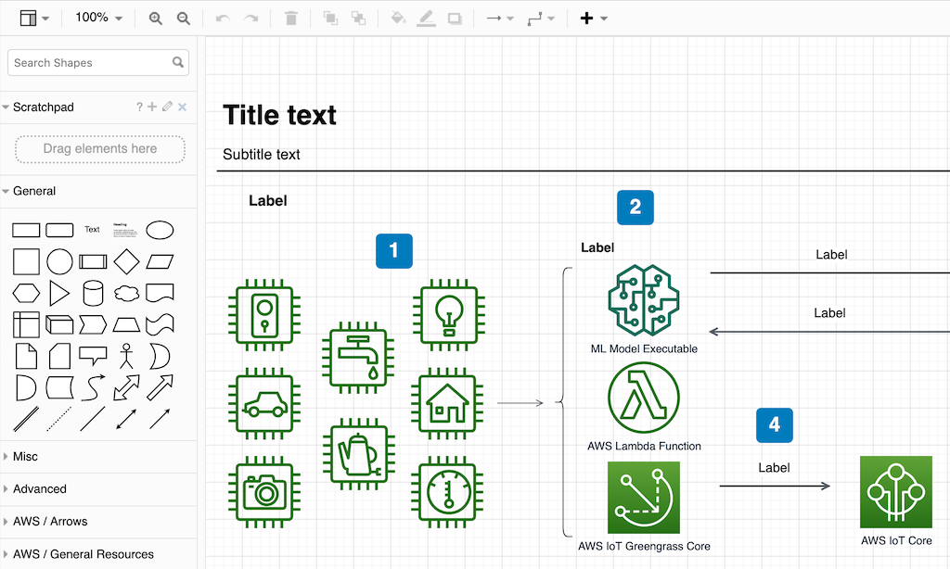Click the shadow toggle icon
Image resolution: width=950 pixels, height=569 pixels.
[455, 19]
